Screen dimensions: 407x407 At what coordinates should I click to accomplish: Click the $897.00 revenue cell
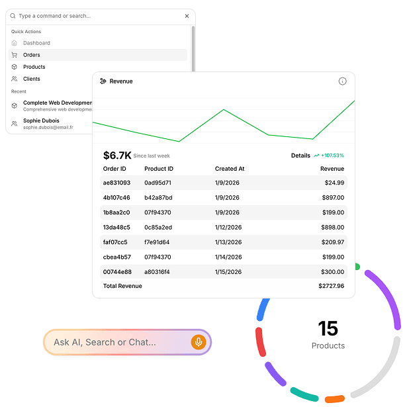click(x=333, y=197)
